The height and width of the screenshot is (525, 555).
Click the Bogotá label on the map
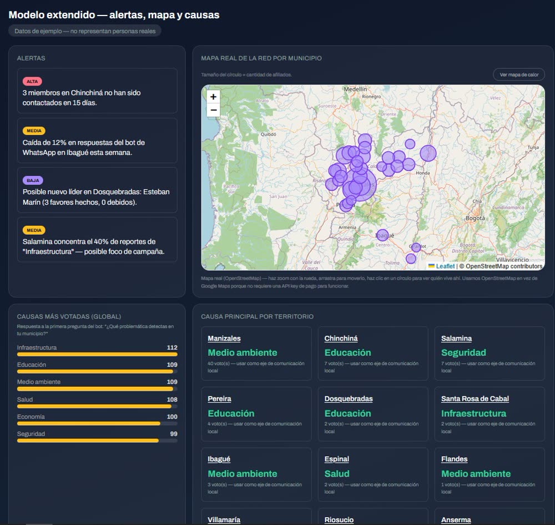pyautogui.click(x=475, y=218)
